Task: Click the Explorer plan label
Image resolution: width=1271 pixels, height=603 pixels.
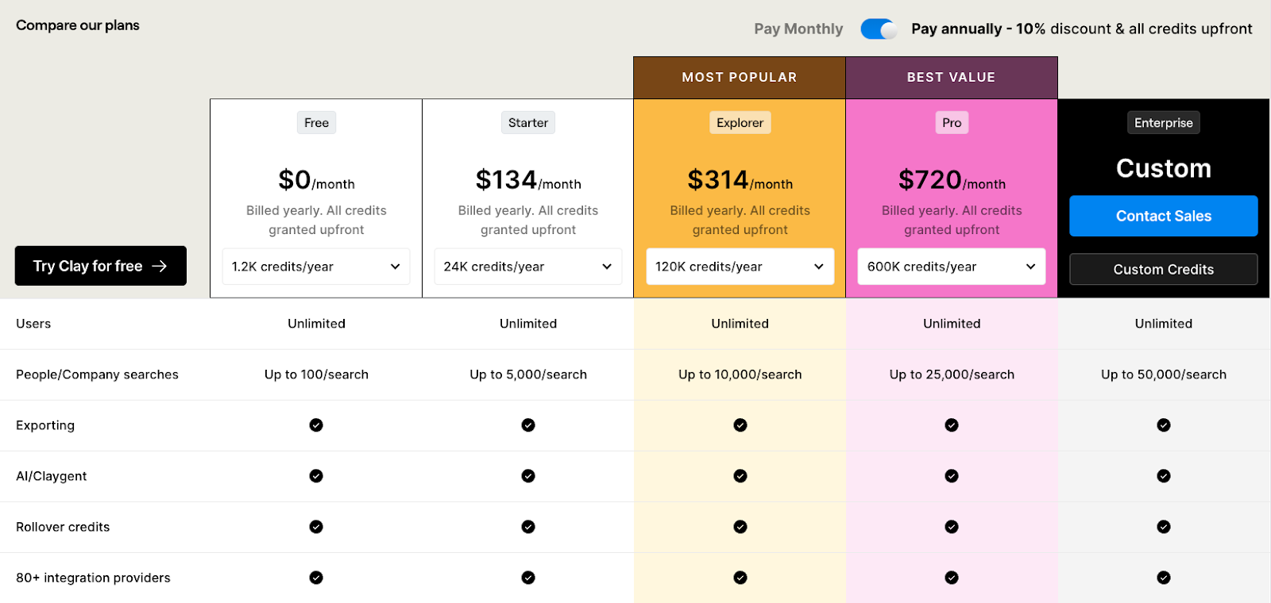Action: [740, 123]
